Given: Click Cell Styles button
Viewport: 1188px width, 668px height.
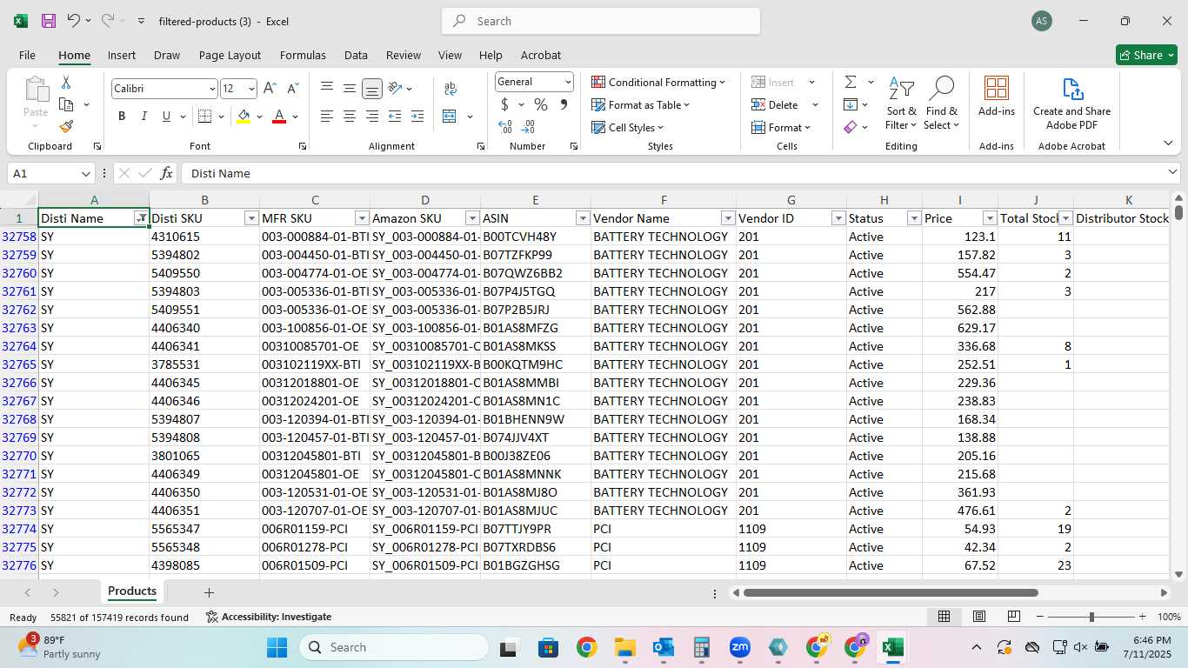Looking at the screenshot, I should tap(630, 127).
